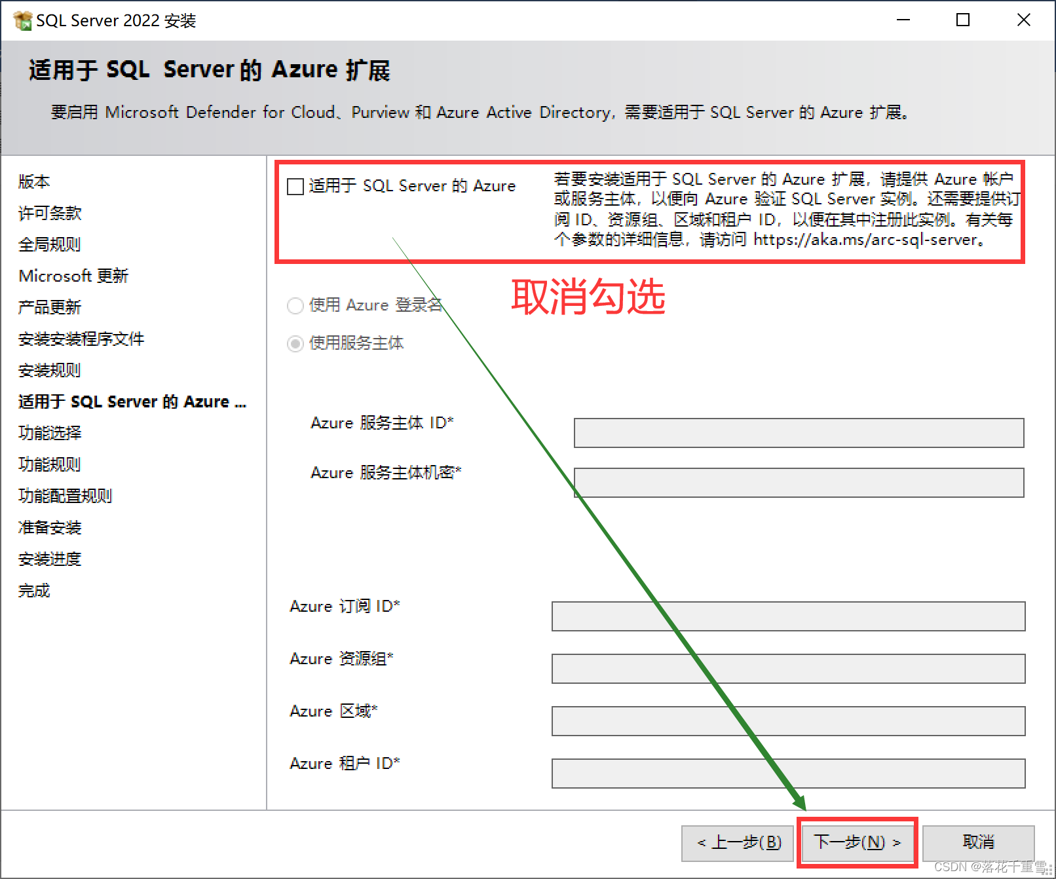Select the 版本 step in the sidebar
Image resolution: width=1056 pixels, height=879 pixels.
click(34, 181)
